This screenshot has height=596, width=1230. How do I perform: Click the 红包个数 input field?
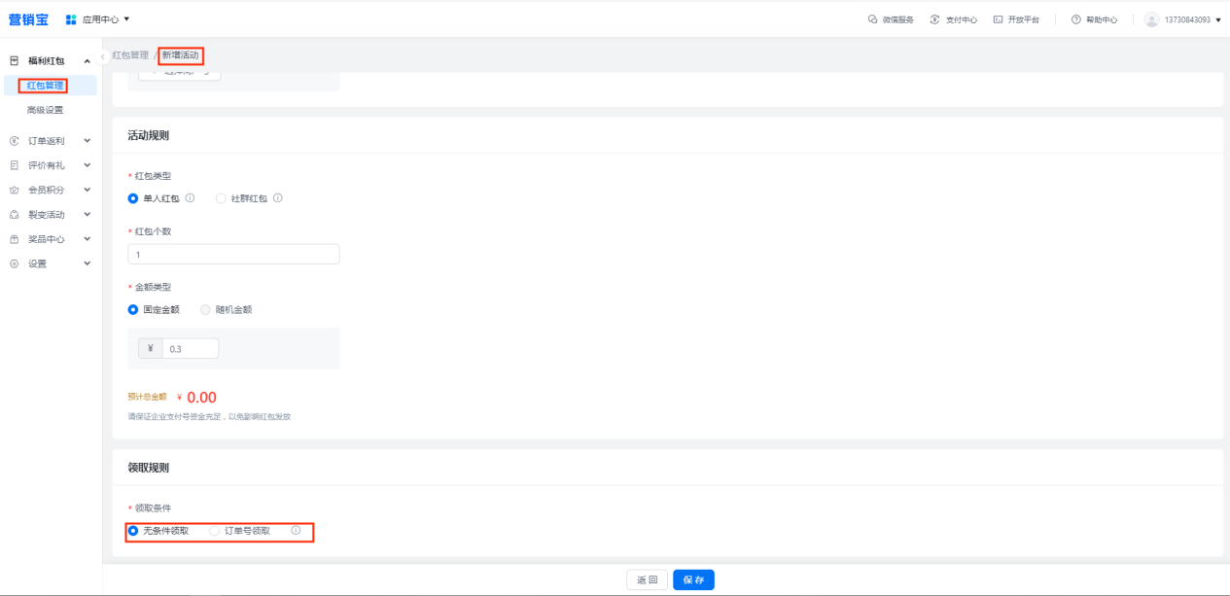[233, 255]
